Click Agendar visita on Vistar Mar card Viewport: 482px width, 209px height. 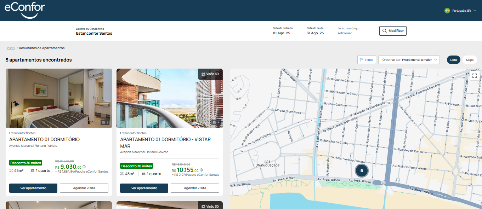[x=195, y=188]
